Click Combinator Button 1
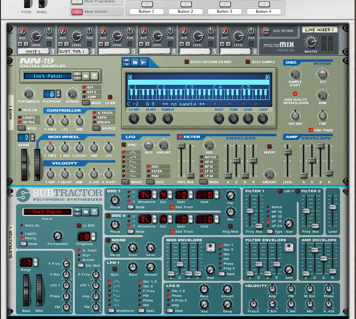Viewport: 356px width, 319px height. (147, 4)
